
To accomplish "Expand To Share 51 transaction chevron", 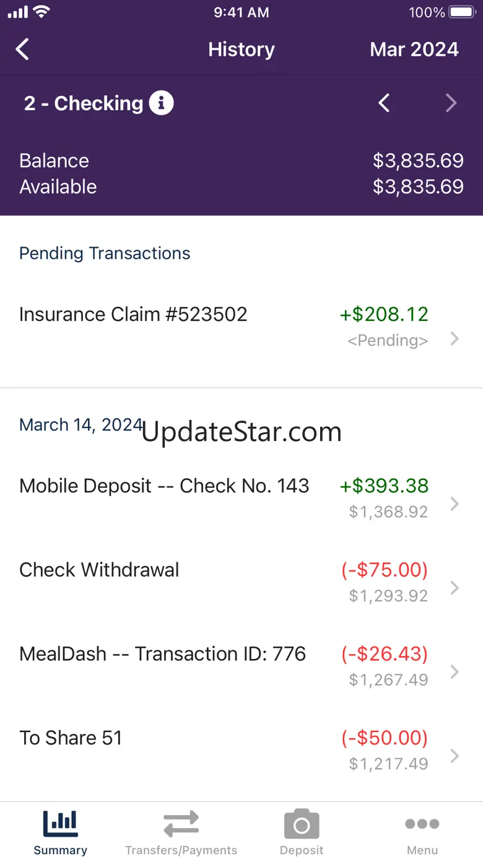I will click(455, 756).
